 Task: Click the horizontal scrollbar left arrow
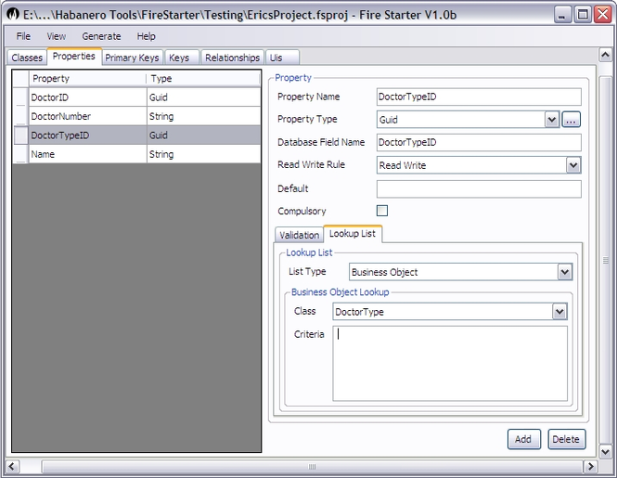pos(11,467)
